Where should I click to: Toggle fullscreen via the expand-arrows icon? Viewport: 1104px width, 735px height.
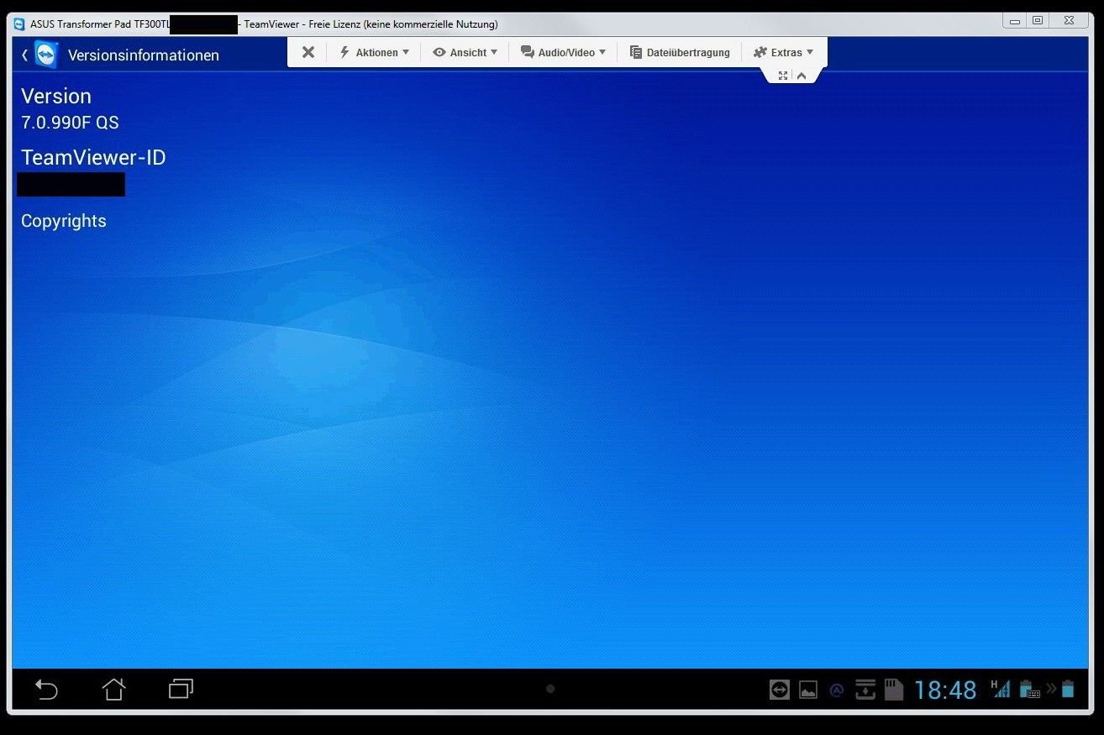coord(783,76)
